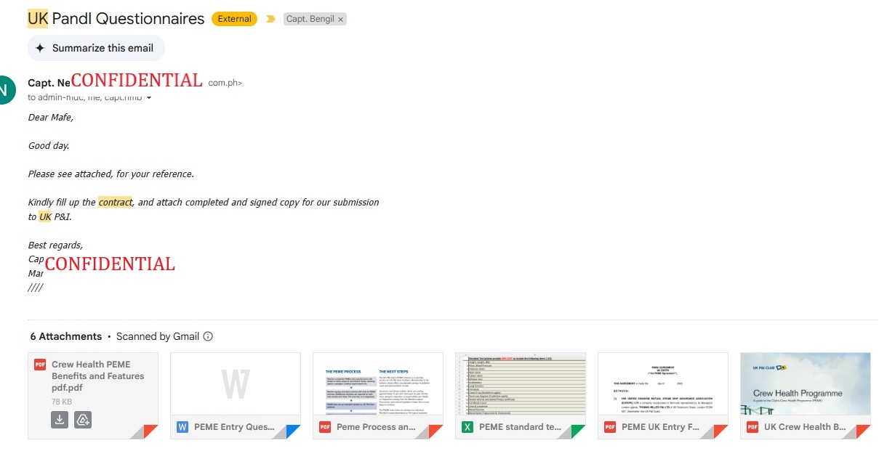Click PDF icon on Crew Health PEME card
This screenshot has width=879, height=451.
coord(40,365)
